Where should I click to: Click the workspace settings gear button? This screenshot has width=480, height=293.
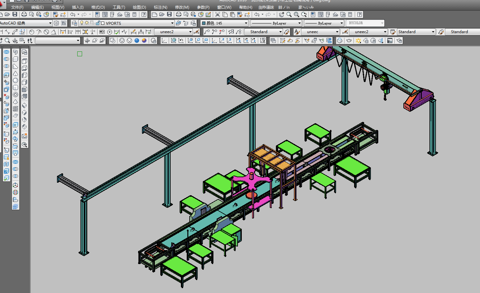[56, 23]
